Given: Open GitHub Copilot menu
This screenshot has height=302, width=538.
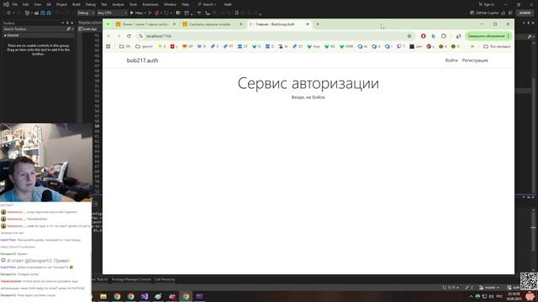Looking at the screenshot, I should [484, 13].
